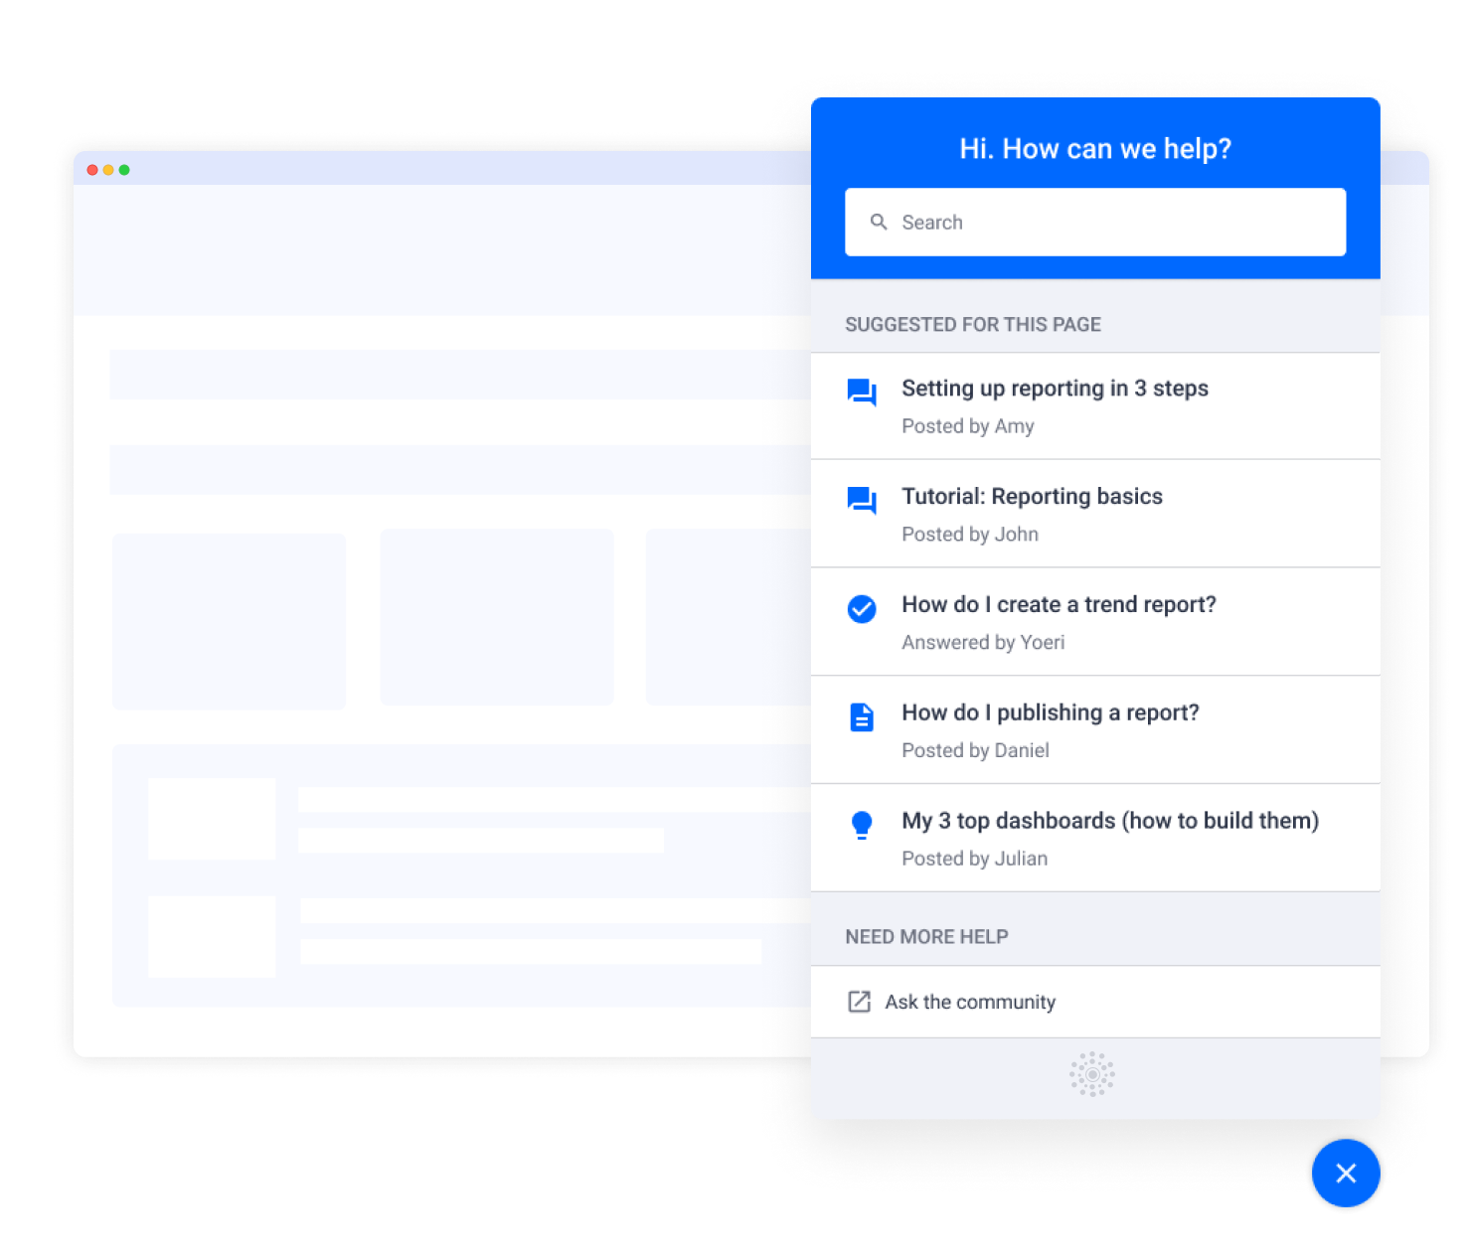Click 'Ask the community' under Need More Help
This screenshot has width=1471, height=1258.
click(971, 1002)
